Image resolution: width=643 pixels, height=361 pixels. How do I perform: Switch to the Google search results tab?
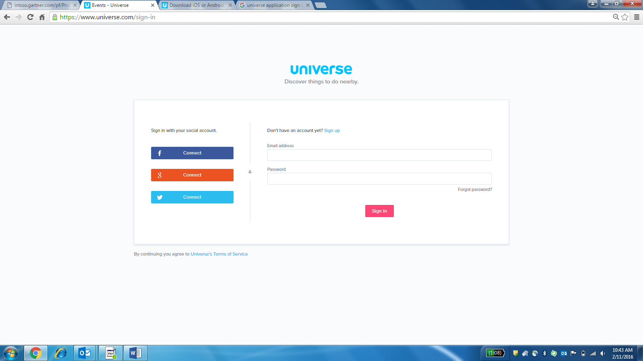point(273,5)
